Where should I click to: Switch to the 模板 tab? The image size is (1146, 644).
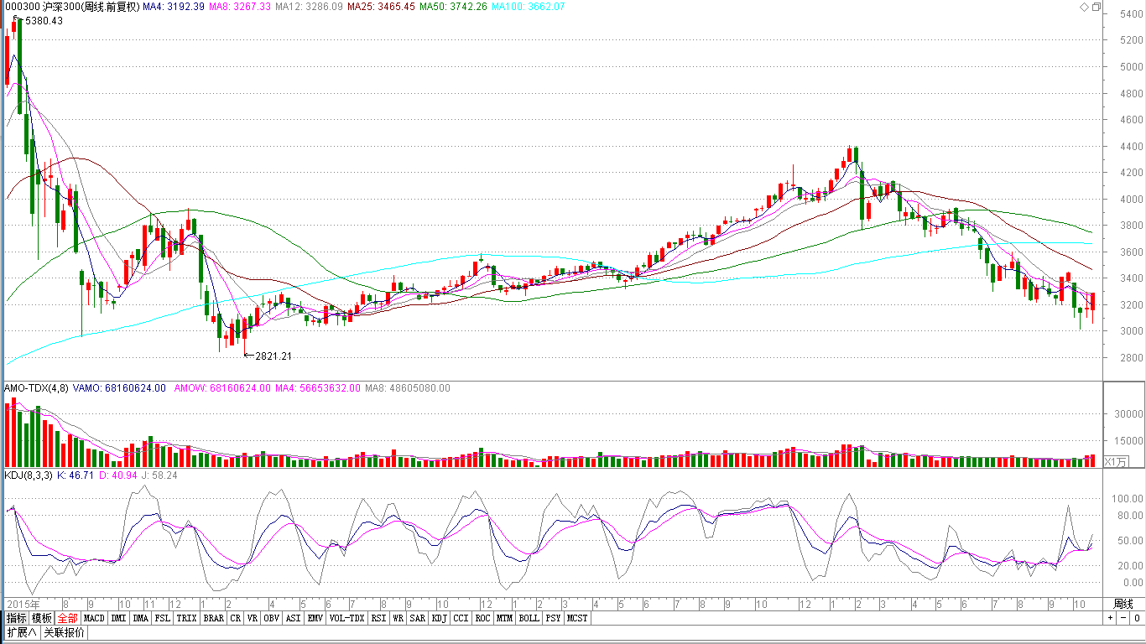pyautogui.click(x=42, y=618)
